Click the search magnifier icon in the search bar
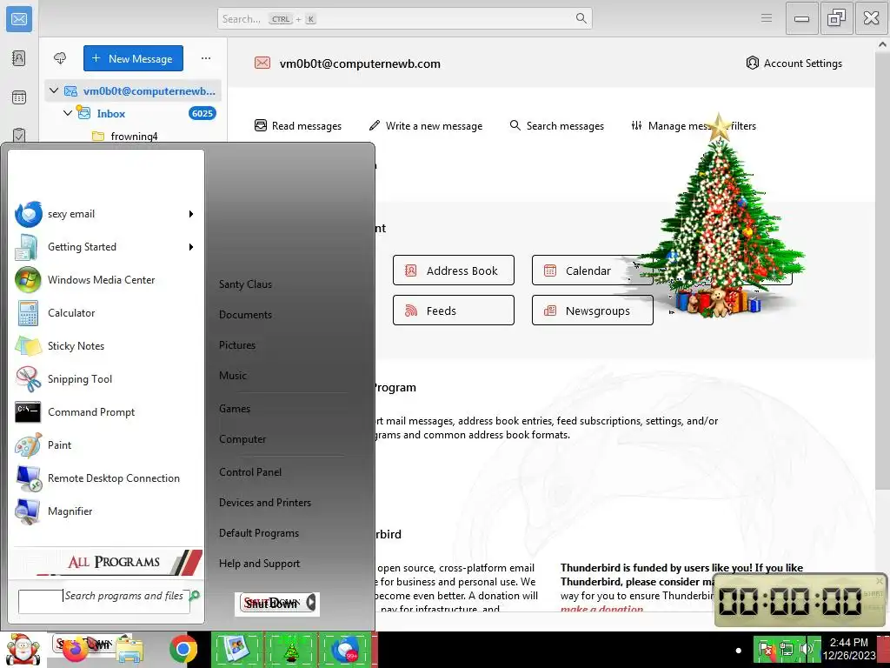The image size is (890, 668). pos(581,18)
